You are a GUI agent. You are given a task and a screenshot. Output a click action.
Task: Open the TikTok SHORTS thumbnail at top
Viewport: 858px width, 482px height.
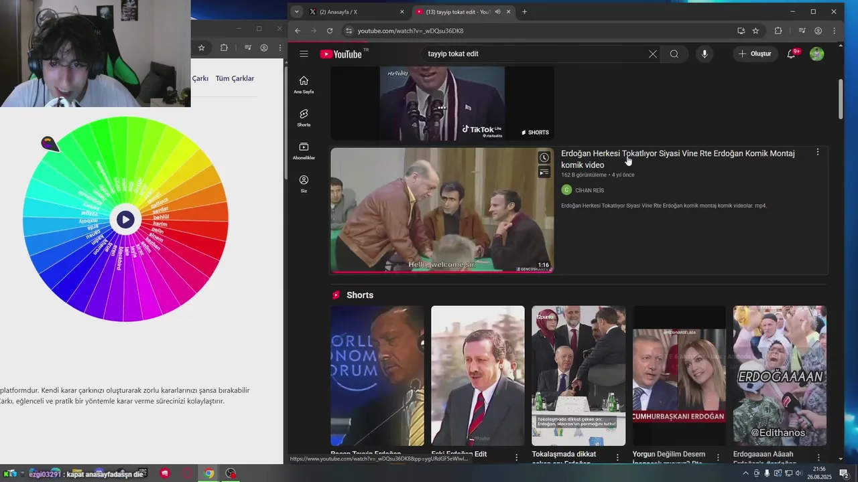coord(442,103)
